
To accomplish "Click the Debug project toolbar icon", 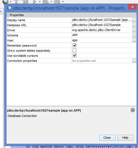I will tap(46, 2).
